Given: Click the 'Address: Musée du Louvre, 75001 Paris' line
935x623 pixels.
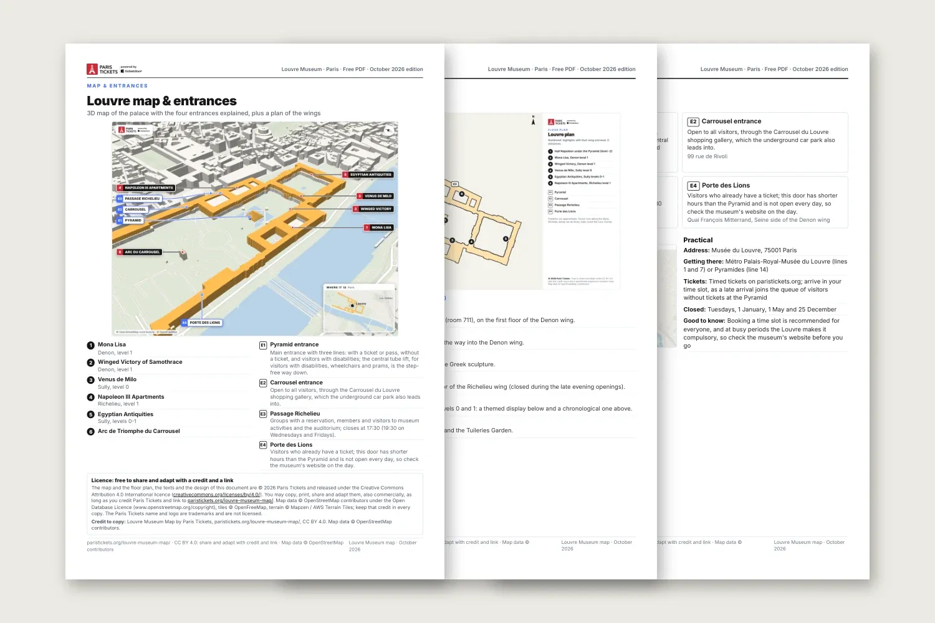Looking at the screenshot, I should 740,250.
